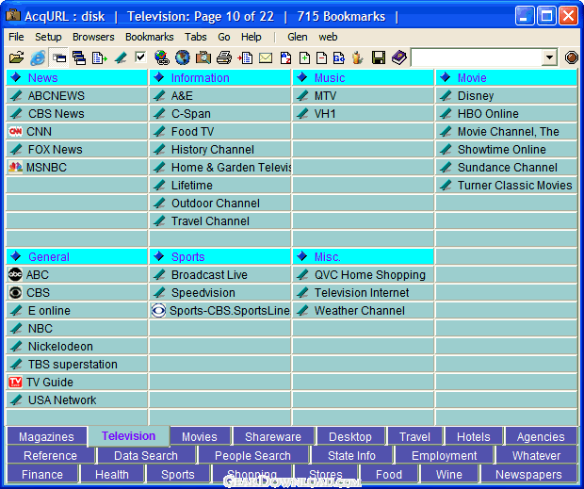Click the page with red minus icon
Screen dimensions: 584x489
click(x=321, y=57)
